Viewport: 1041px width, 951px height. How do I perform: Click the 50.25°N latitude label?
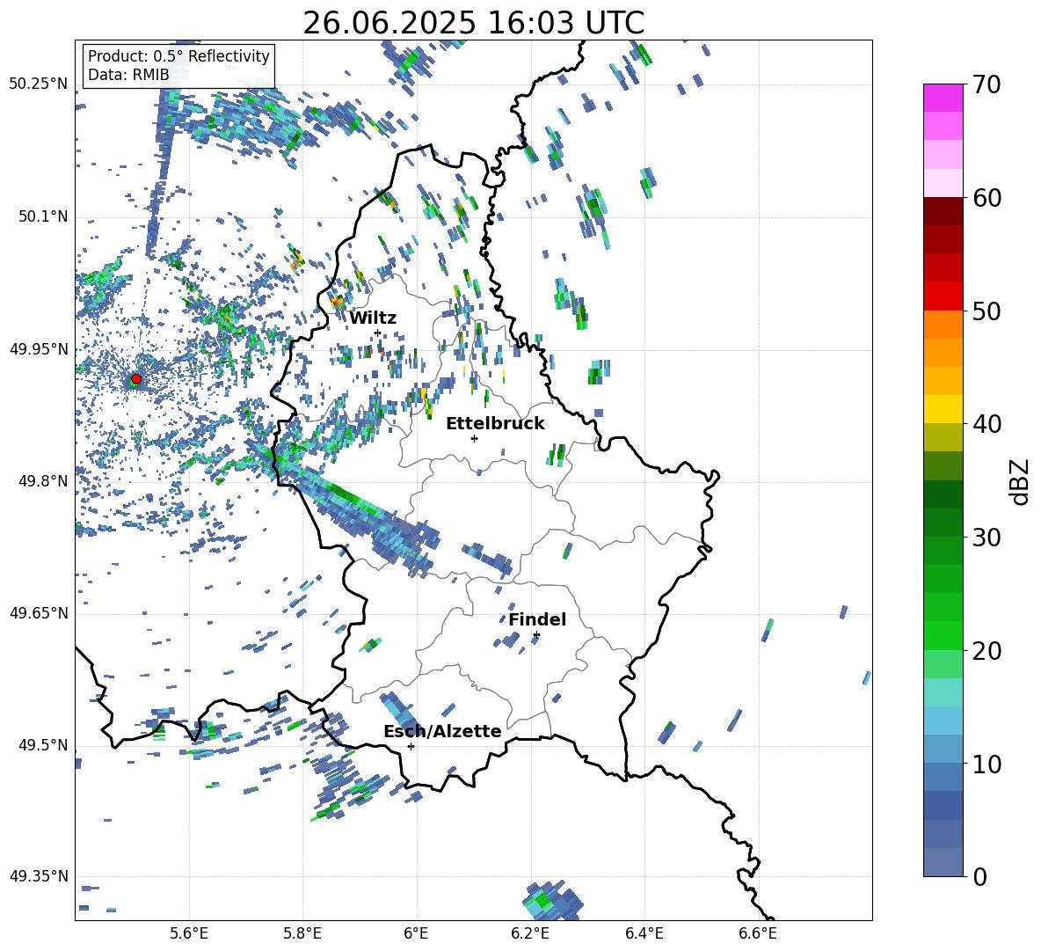(39, 84)
